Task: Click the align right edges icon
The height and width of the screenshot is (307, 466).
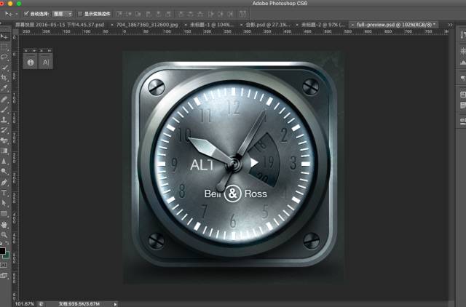Action: 168,14
